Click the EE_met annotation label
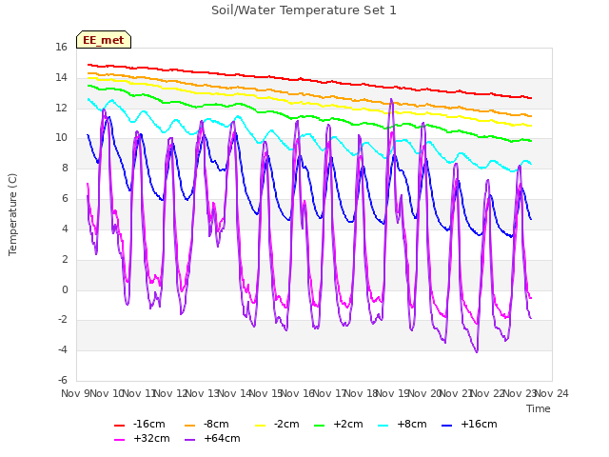609x457 pixels. point(104,40)
